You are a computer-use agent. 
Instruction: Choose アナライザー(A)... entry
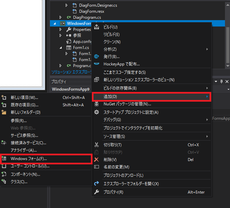46,150
